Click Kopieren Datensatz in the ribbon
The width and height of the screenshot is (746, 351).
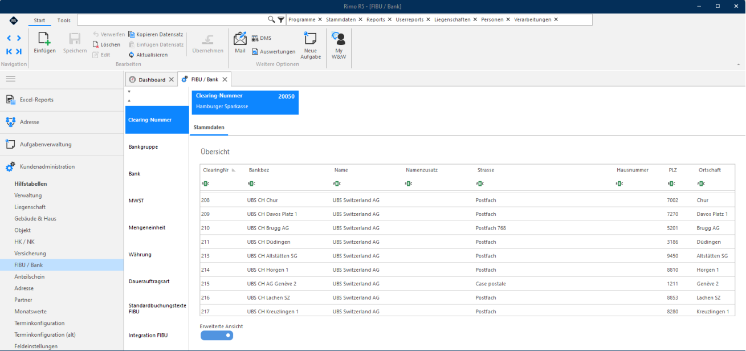pos(156,34)
